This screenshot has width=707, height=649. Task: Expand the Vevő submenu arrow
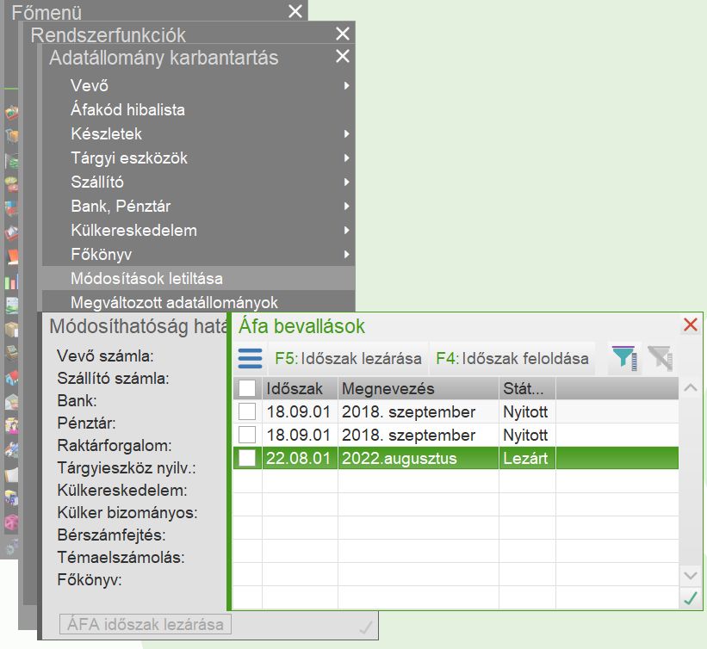tap(346, 85)
